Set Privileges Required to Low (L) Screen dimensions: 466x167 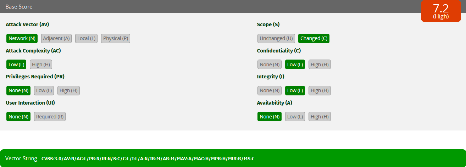(44, 90)
